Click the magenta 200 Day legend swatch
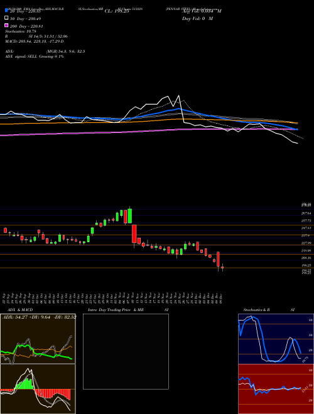This screenshot has width=314, height=414. point(6,25)
